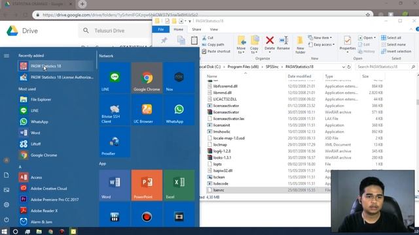The width and height of the screenshot is (419, 235).
Task: Expand the Open dropdown in ribbon
Action: coord(367,38)
